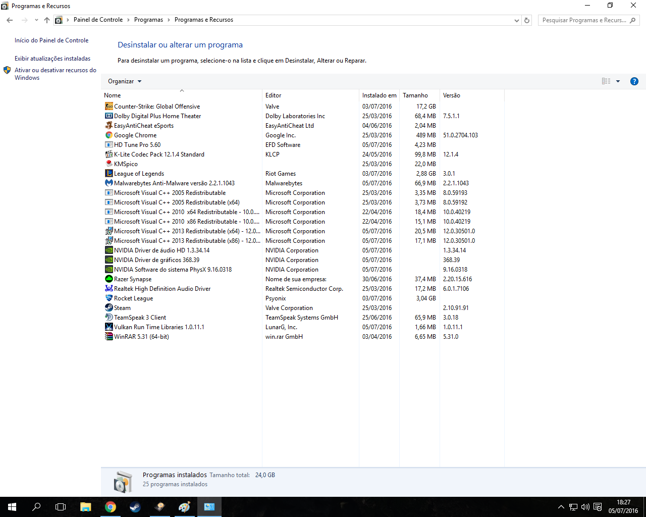Click the LunarG, Inc. publisher cell
646x517 pixels.
click(x=281, y=327)
